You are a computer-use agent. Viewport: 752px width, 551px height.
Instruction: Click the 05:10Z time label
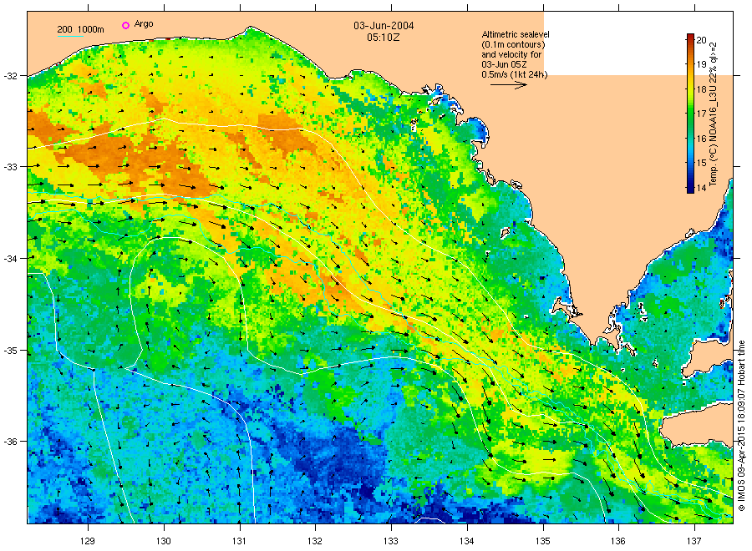pos(384,37)
